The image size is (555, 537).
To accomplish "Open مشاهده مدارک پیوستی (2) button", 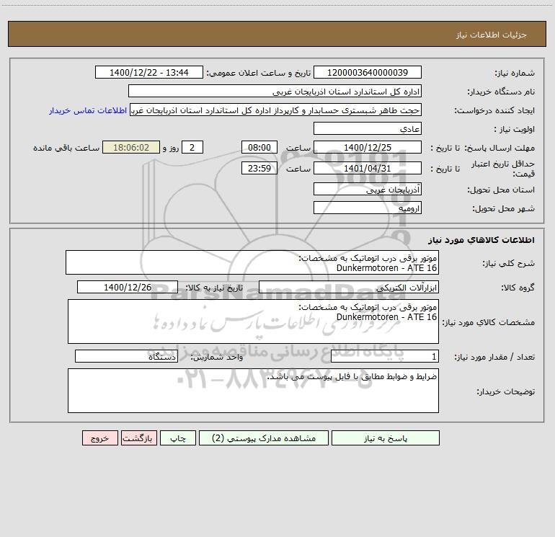I will (263, 438).
